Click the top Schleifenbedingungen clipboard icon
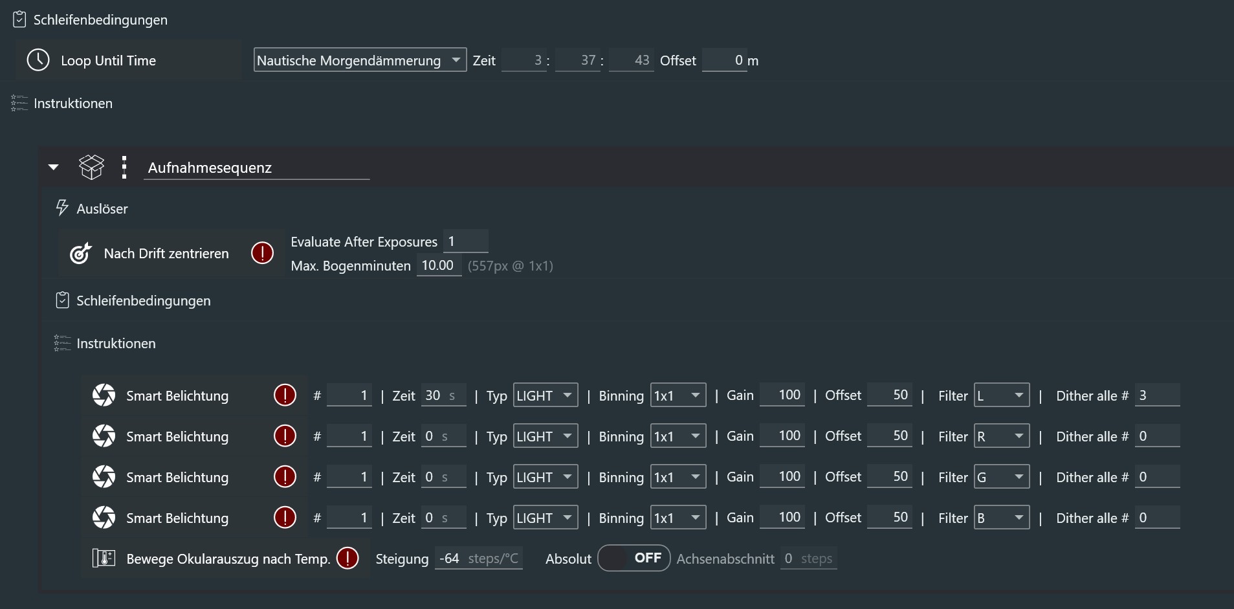Viewport: 1234px width, 609px height. [19, 19]
